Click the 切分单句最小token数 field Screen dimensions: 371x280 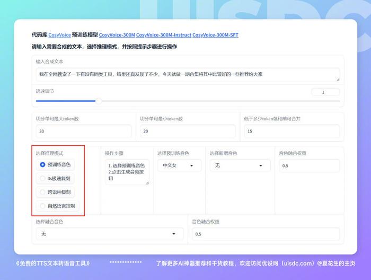[x=188, y=131]
